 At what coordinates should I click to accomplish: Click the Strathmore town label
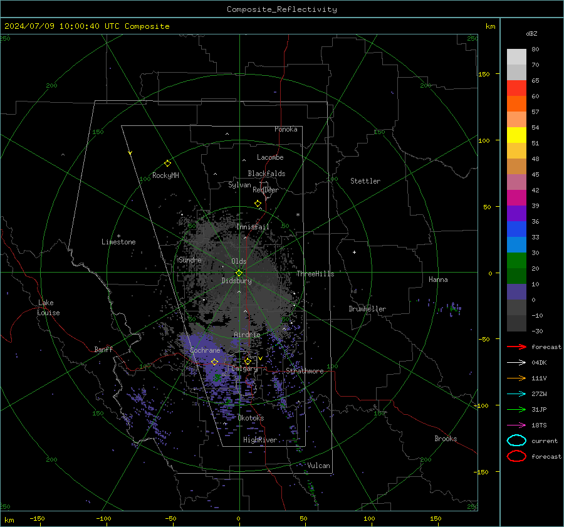tap(305, 371)
